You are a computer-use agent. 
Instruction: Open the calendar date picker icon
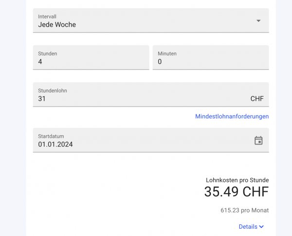coord(258,141)
